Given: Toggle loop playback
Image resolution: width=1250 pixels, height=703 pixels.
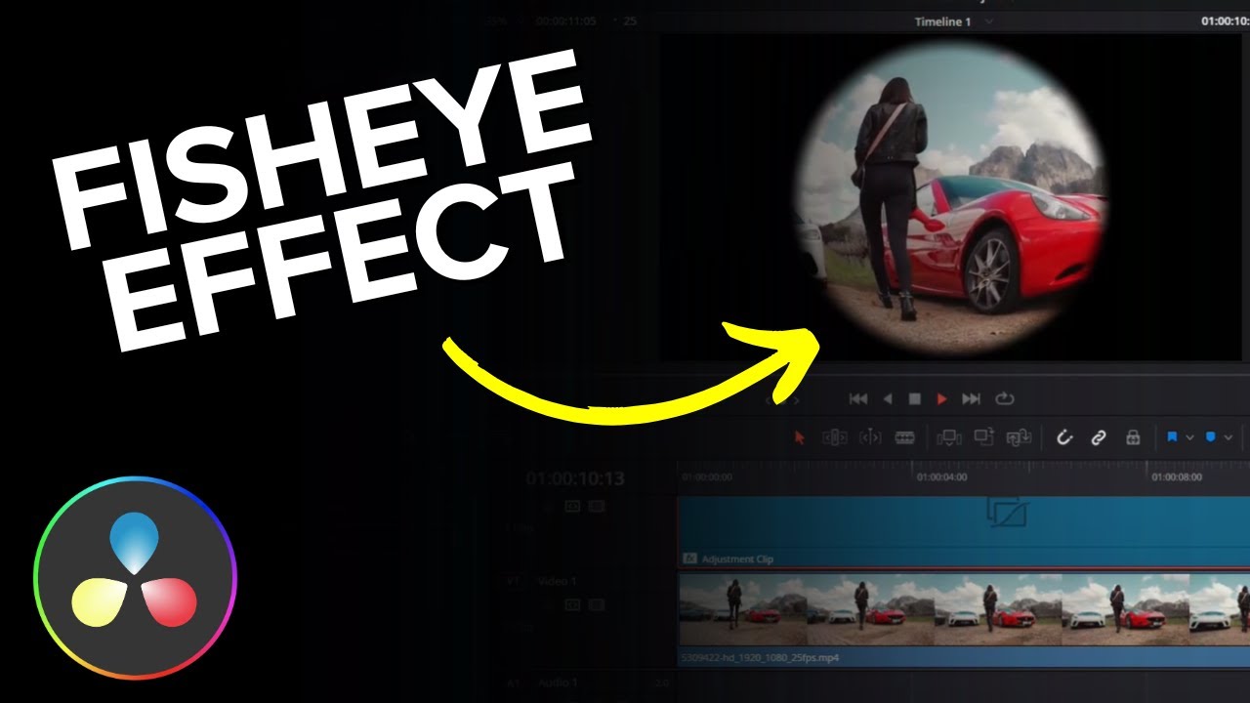Looking at the screenshot, I should tap(1004, 398).
